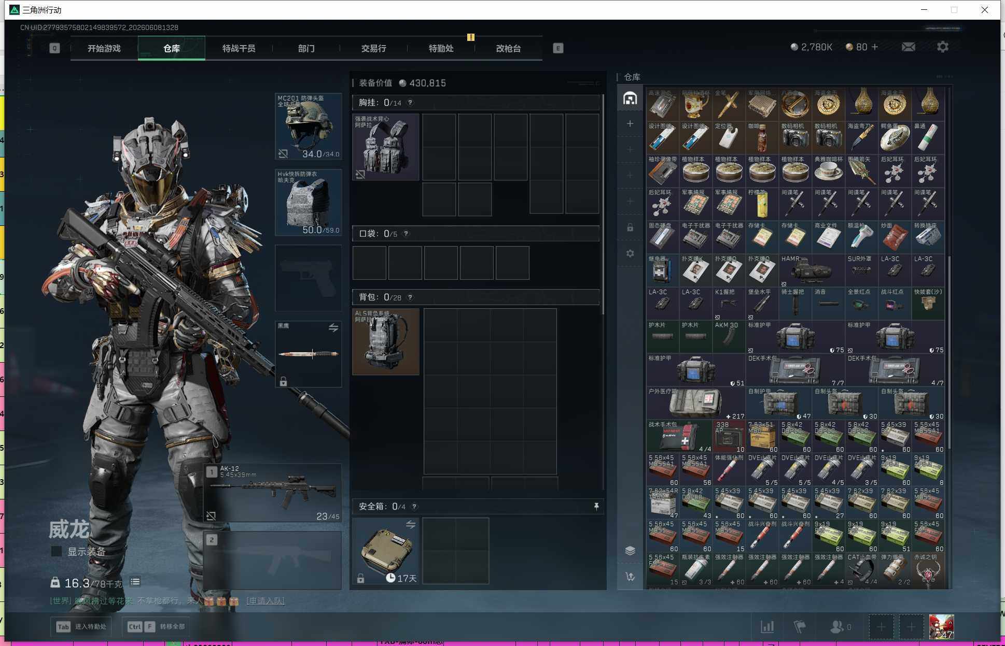Viewport: 1005px width, 646px height.
Task: Select the 赤诚之钥 key item
Action: (928, 569)
